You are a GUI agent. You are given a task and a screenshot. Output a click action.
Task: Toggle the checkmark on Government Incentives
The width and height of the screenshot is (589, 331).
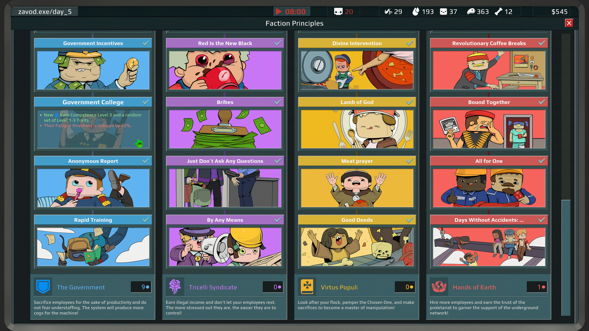tap(145, 43)
